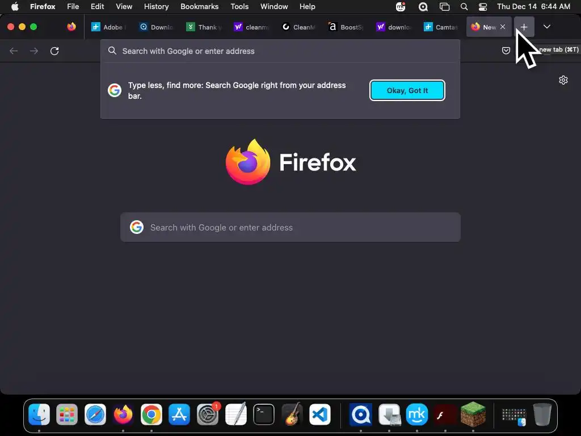Open the Apple menu
The width and height of the screenshot is (581, 436).
click(15, 6)
